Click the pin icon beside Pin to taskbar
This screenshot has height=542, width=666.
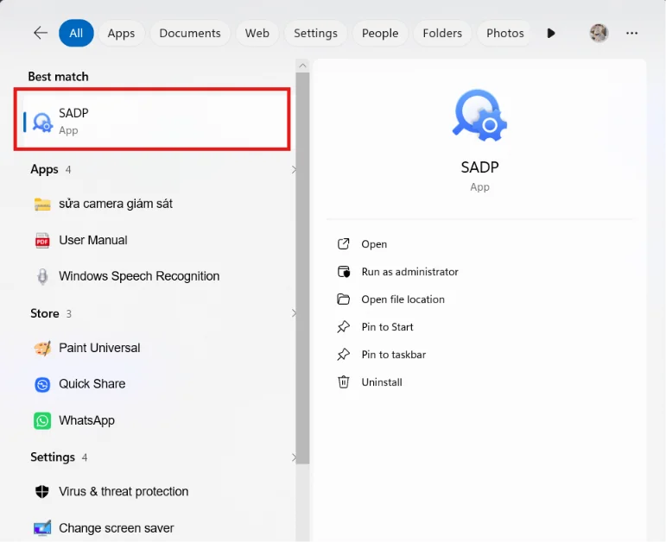click(x=343, y=355)
